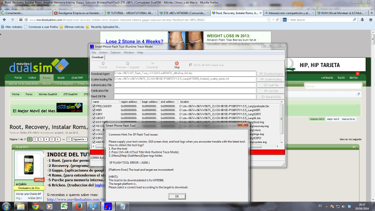Click the Firmware Upgrade toolbar icon
The width and height of the screenshot is (375, 211).
click(127, 64)
